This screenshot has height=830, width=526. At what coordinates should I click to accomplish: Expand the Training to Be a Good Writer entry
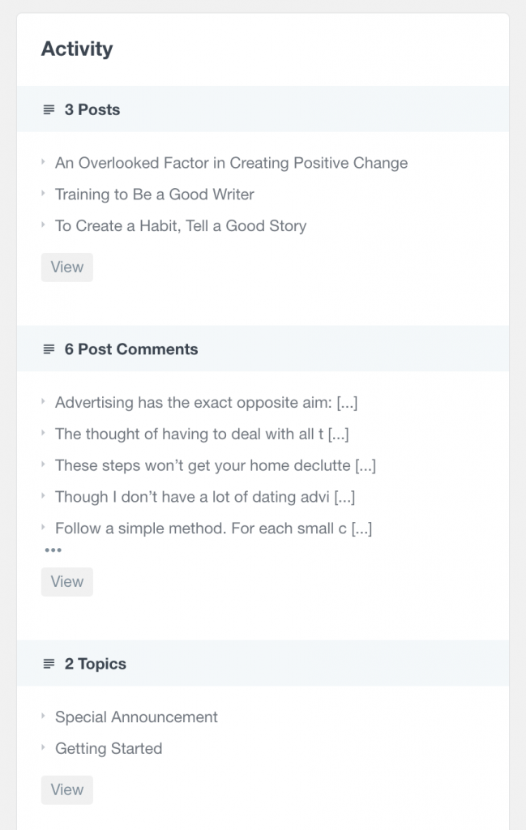[43, 195]
